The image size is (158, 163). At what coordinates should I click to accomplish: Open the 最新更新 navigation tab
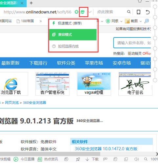[10, 63]
